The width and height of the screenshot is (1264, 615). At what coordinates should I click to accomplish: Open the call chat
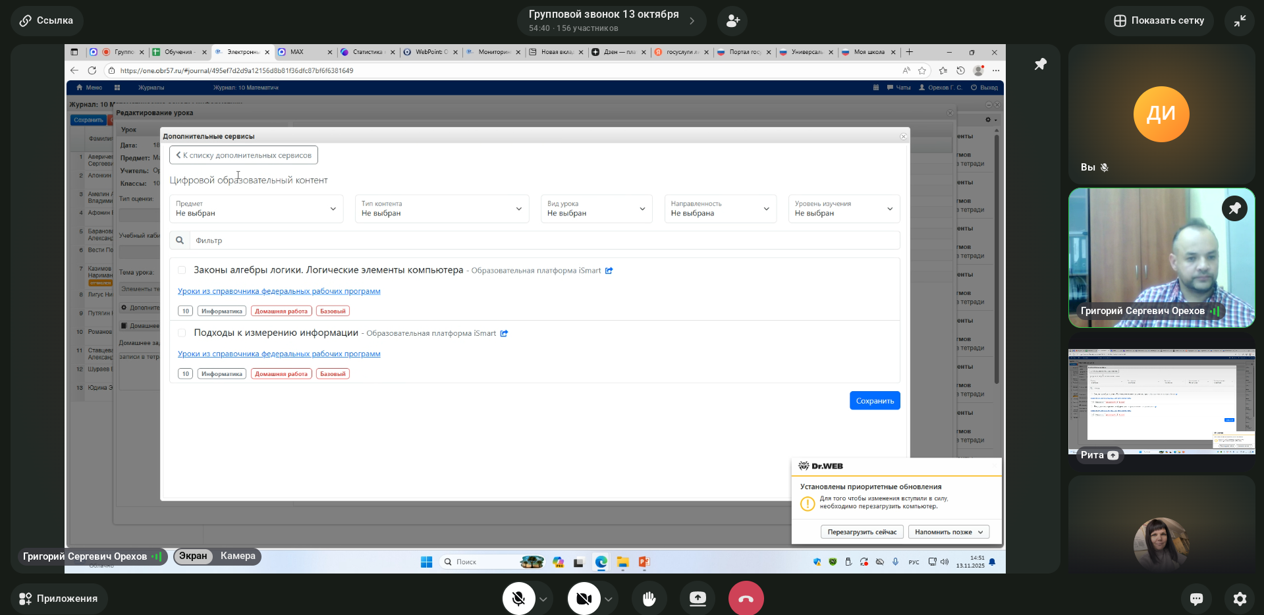(x=1196, y=598)
